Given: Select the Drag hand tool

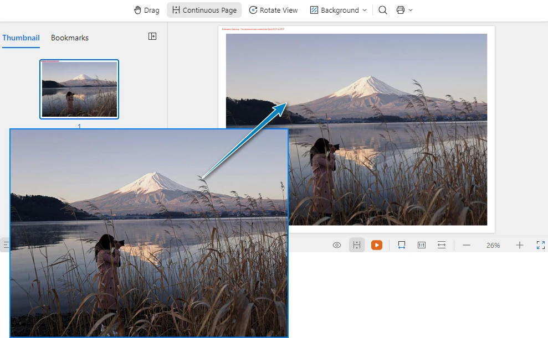Looking at the screenshot, I should coord(146,10).
